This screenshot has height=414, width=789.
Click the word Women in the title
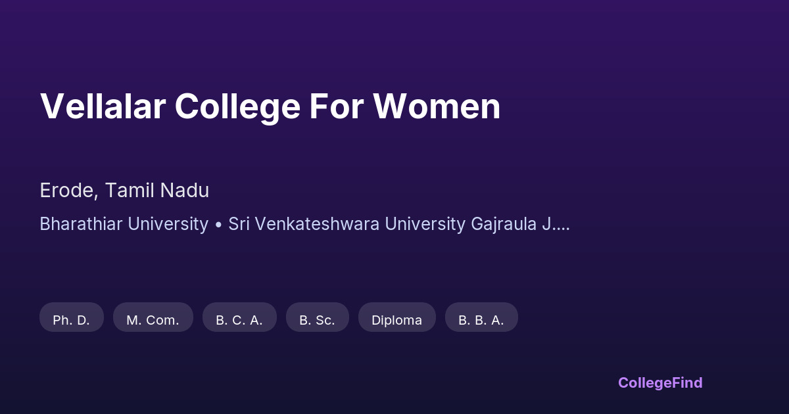pos(438,106)
